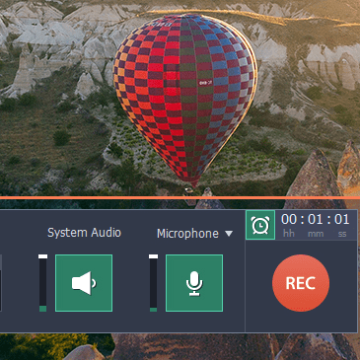Toggle the alarm clock timer icon
This screenshot has width=360, height=360.
[x=260, y=225]
